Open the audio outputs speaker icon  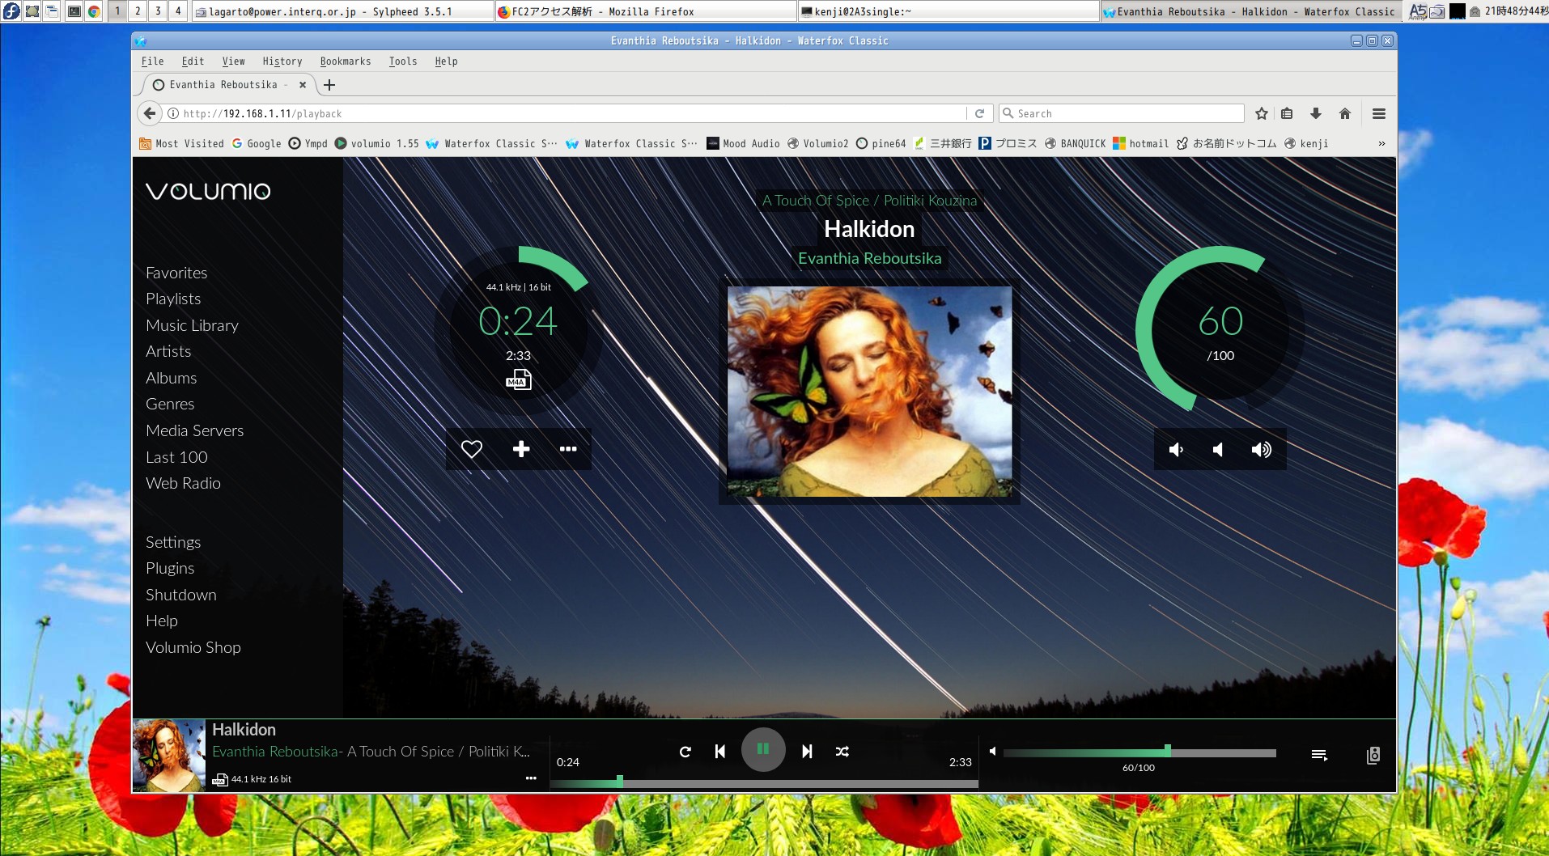(x=1373, y=755)
